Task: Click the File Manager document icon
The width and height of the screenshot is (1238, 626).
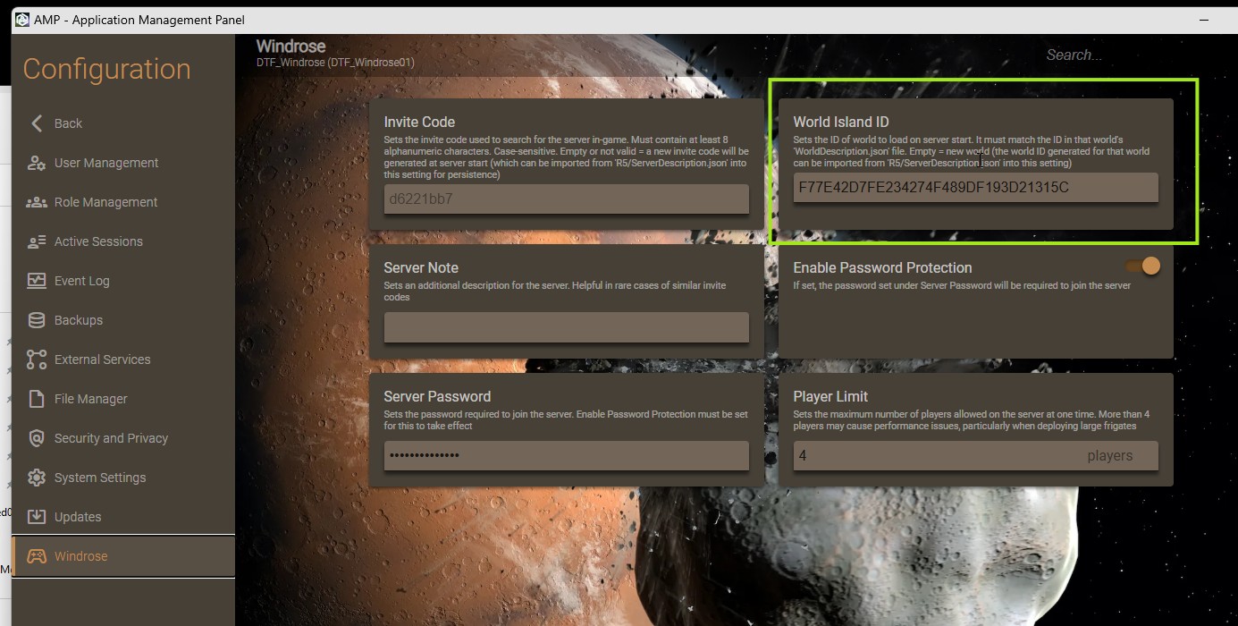Action: pyautogui.click(x=37, y=399)
